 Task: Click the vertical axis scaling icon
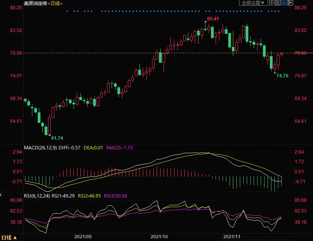click(278, 3)
